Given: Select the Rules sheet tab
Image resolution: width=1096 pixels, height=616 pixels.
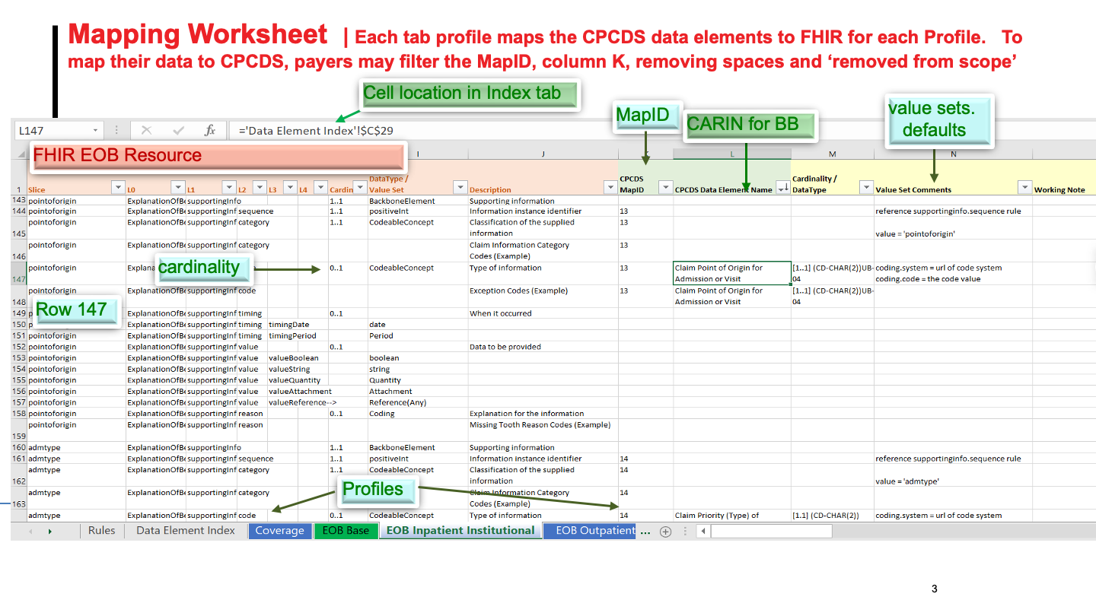Looking at the screenshot, I should tap(101, 531).
